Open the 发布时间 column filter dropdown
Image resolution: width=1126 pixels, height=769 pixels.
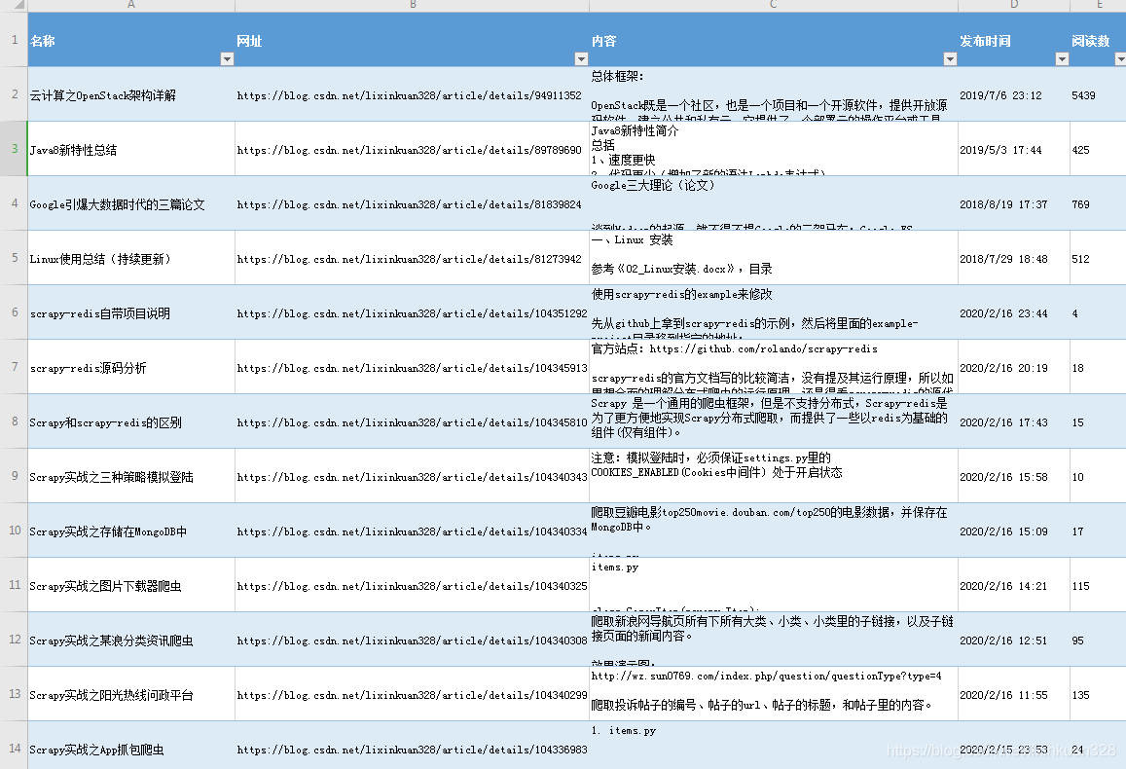[x=1062, y=58]
